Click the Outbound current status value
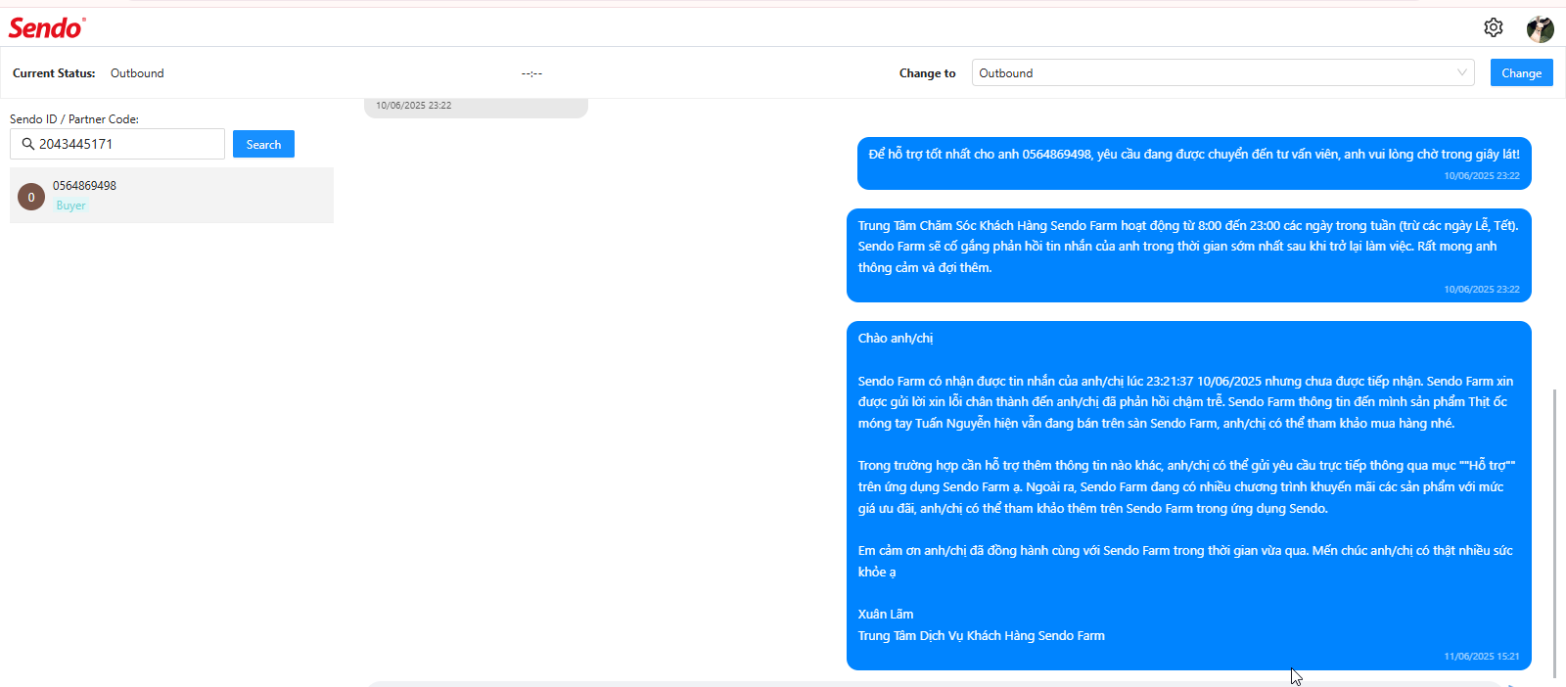 137,73
